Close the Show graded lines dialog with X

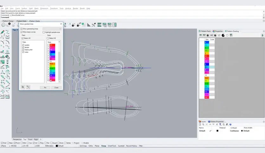[x=61, y=24]
